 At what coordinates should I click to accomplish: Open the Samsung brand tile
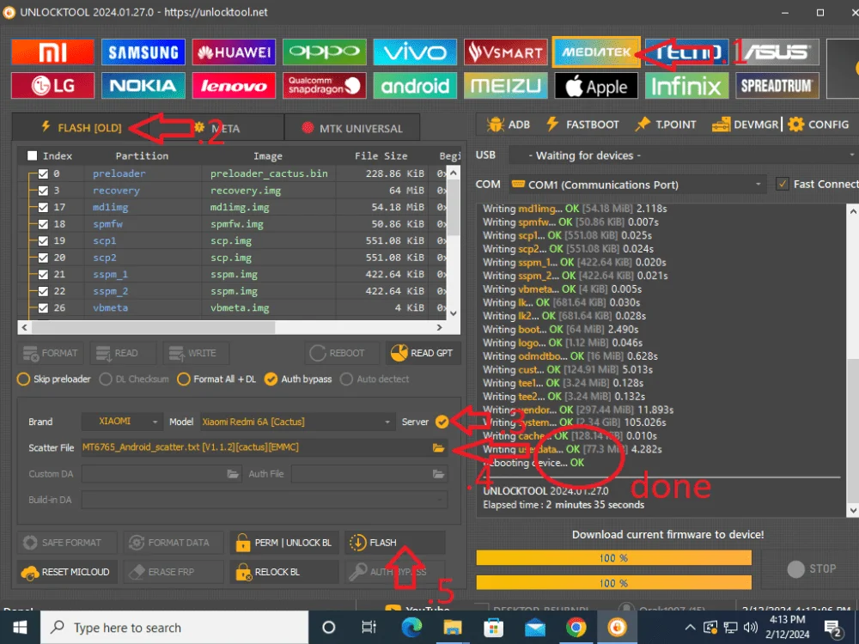143,52
